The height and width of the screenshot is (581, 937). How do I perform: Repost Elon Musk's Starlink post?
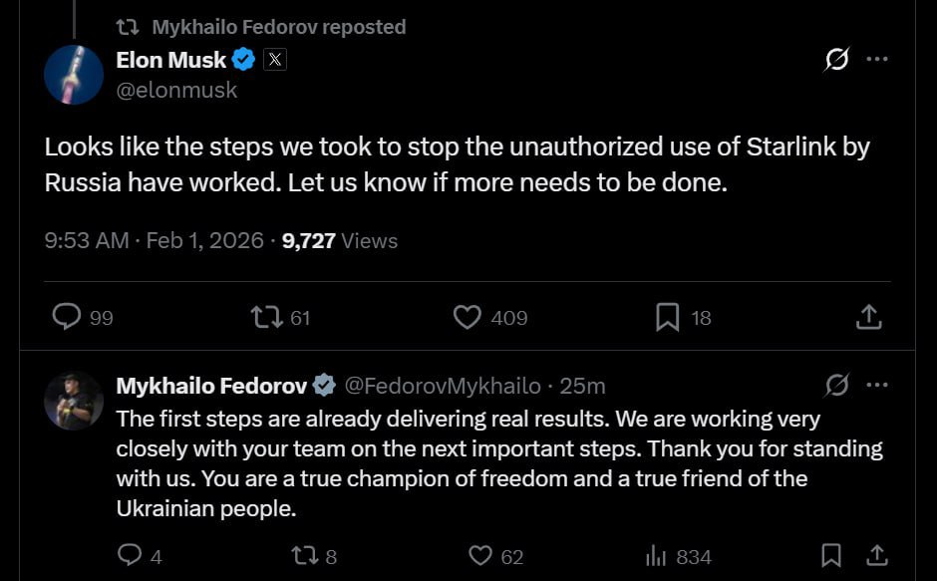(266, 317)
